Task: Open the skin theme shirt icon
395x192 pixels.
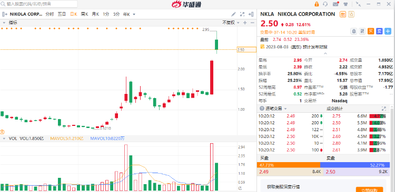Action: point(345,4)
